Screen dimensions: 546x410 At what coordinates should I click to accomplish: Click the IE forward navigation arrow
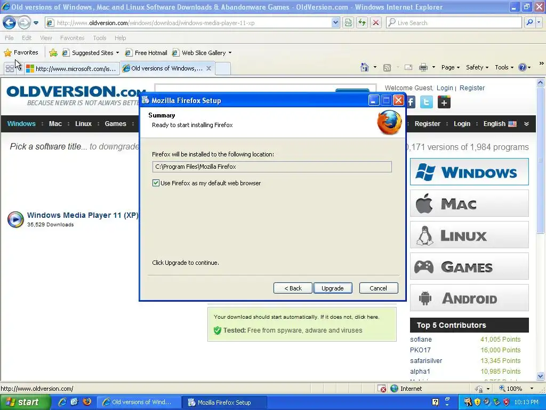tap(23, 23)
